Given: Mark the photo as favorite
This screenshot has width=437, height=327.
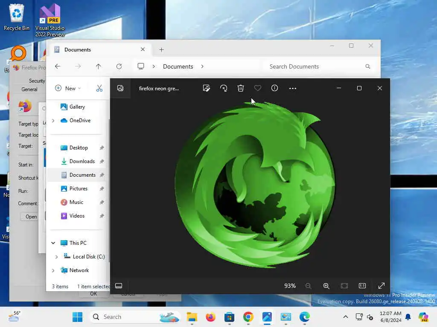Looking at the screenshot, I should pos(257,88).
